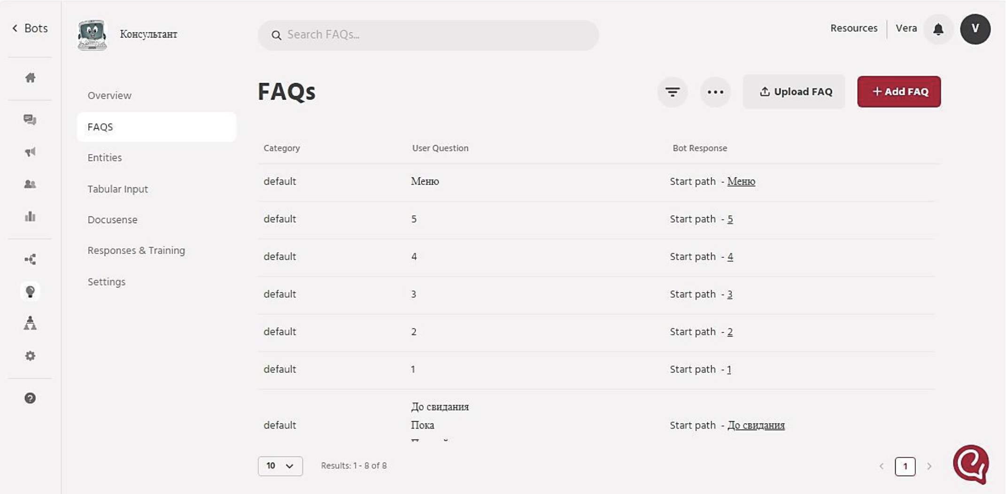The image size is (1006, 494).
Task: Open the megaphone broadcast icon
Action: click(30, 152)
